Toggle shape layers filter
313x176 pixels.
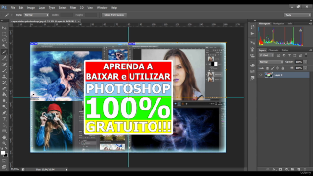click(x=295, y=55)
